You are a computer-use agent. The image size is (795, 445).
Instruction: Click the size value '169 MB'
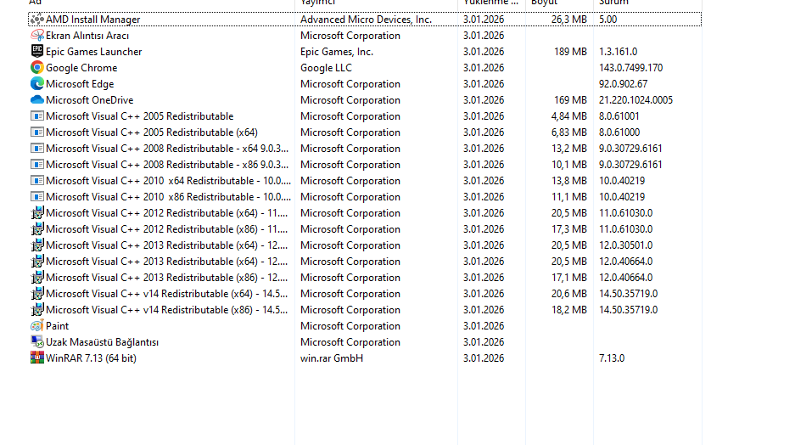[x=570, y=100]
